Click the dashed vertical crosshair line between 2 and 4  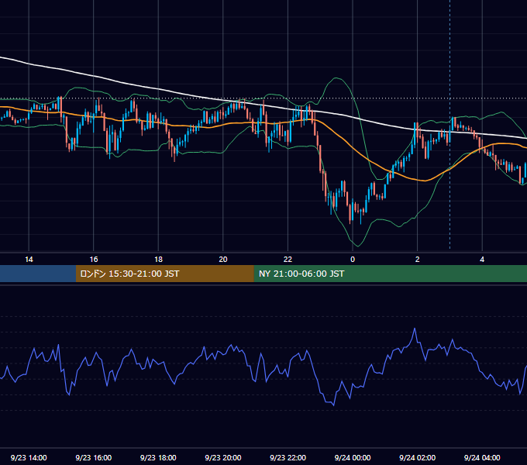pos(450,124)
